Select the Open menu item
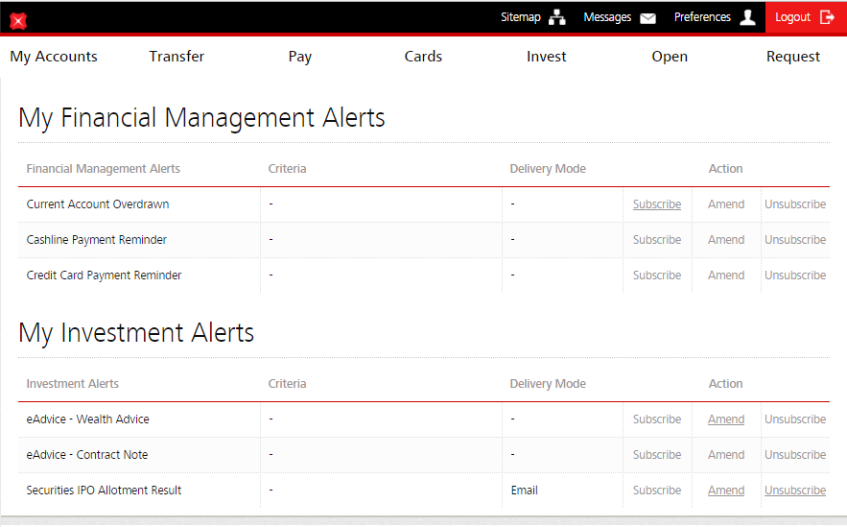The height and width of the screenshot is (527, 847). pos(670,57)
